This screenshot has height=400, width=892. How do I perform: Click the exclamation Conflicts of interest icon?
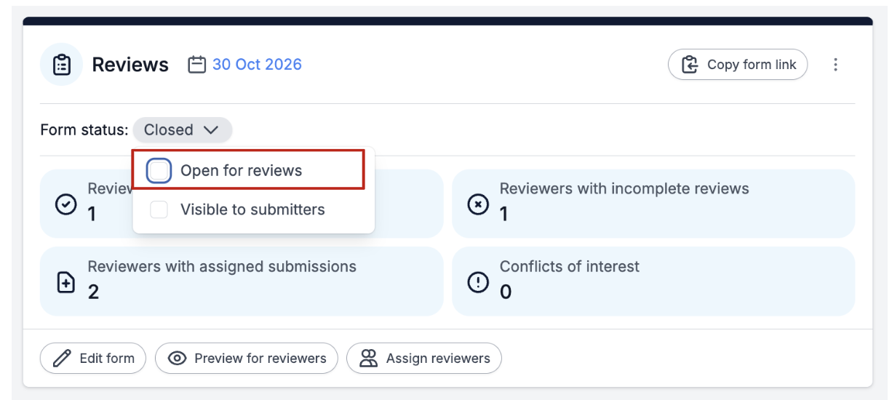tap(477, 282)
